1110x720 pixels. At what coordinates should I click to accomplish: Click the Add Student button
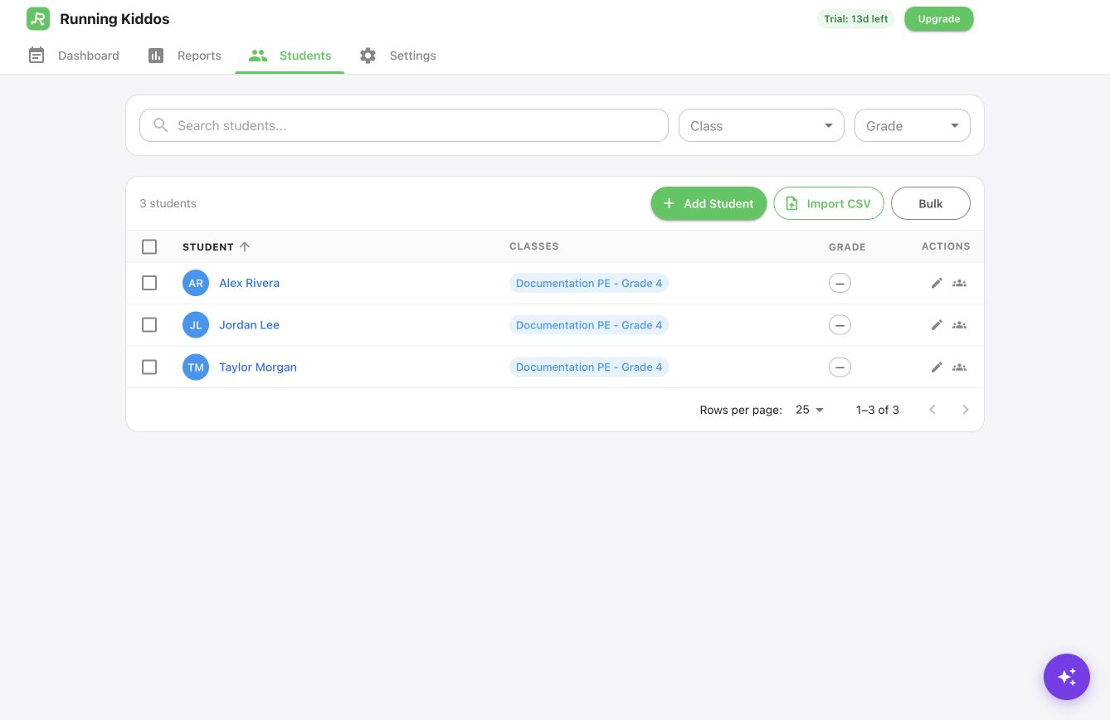pos(708,203)
